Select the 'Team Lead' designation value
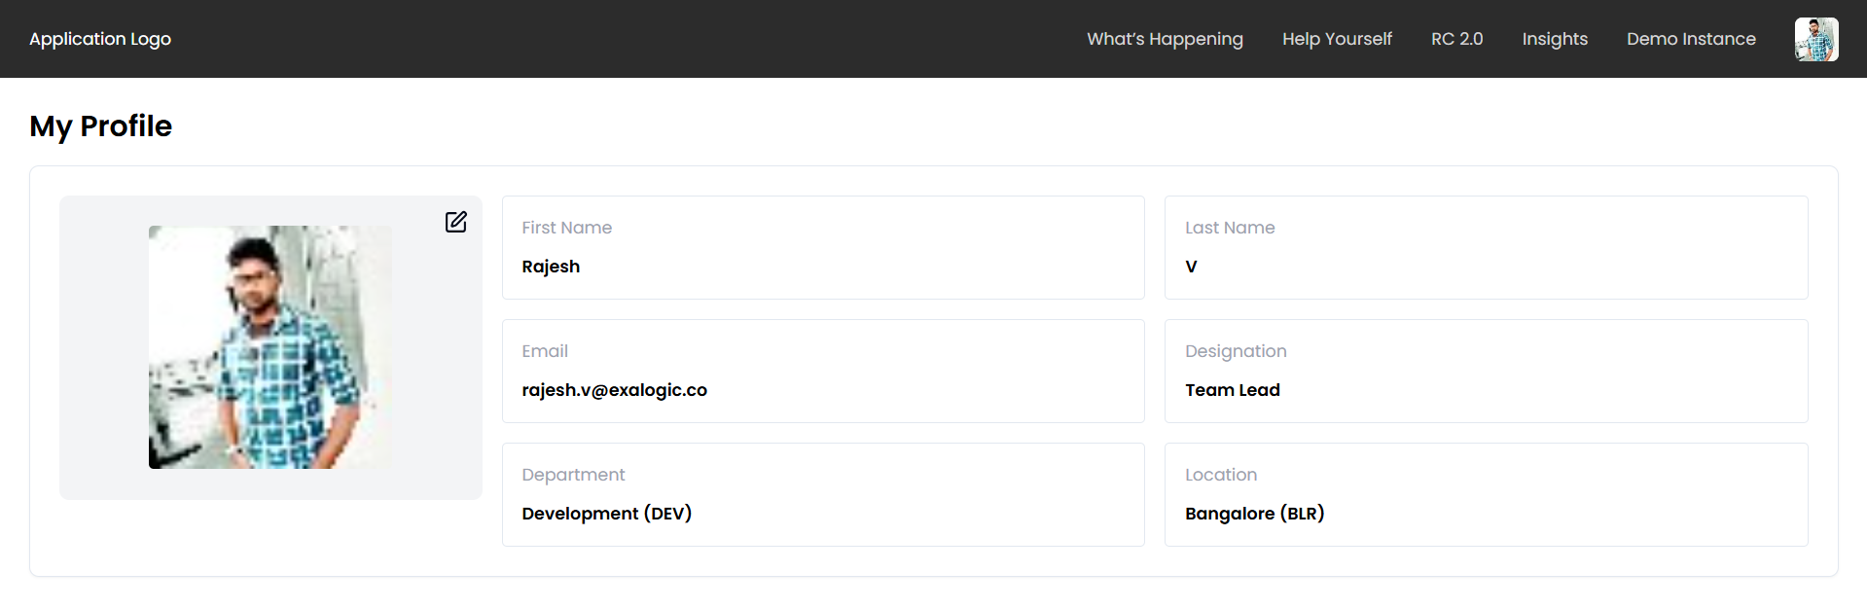 click(1232, 390)
